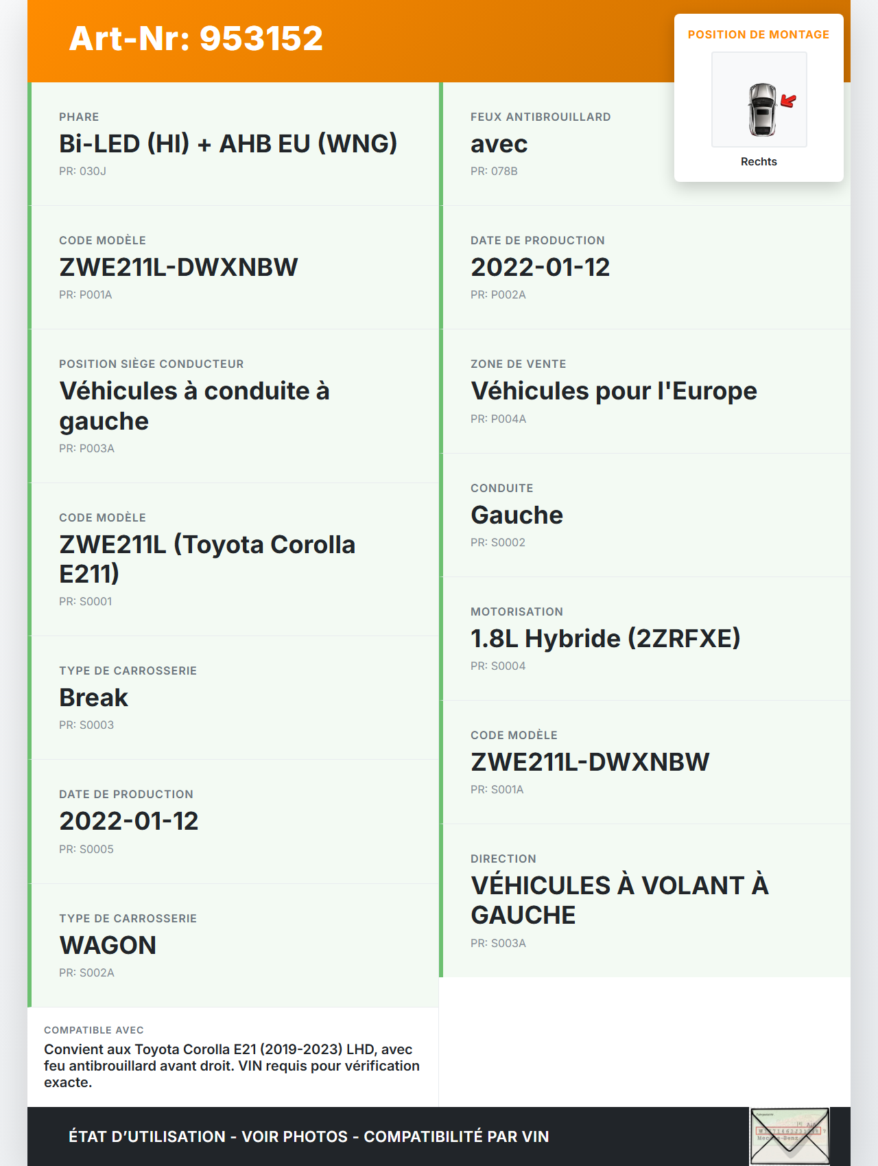The width and height of the screenshot is (878, 1166).
Task: Click the 'ZWE211L (Toyota Corolla E211)' model entry
Action: 207,559
